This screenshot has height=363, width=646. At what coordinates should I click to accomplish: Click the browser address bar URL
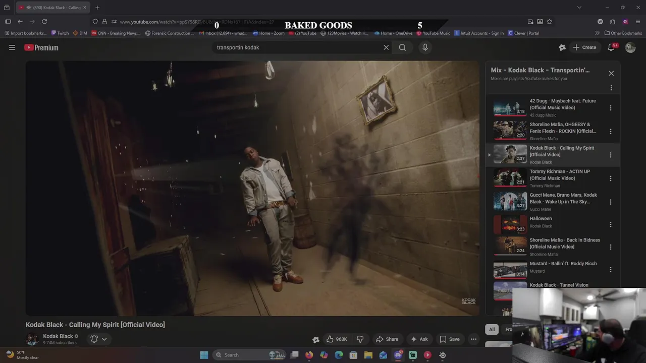point(197,22)
